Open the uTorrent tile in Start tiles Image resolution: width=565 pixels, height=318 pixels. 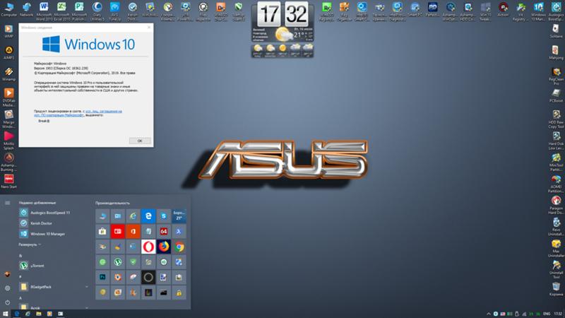[118, 262]
